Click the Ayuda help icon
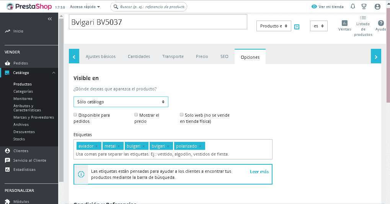 (381, 23)
